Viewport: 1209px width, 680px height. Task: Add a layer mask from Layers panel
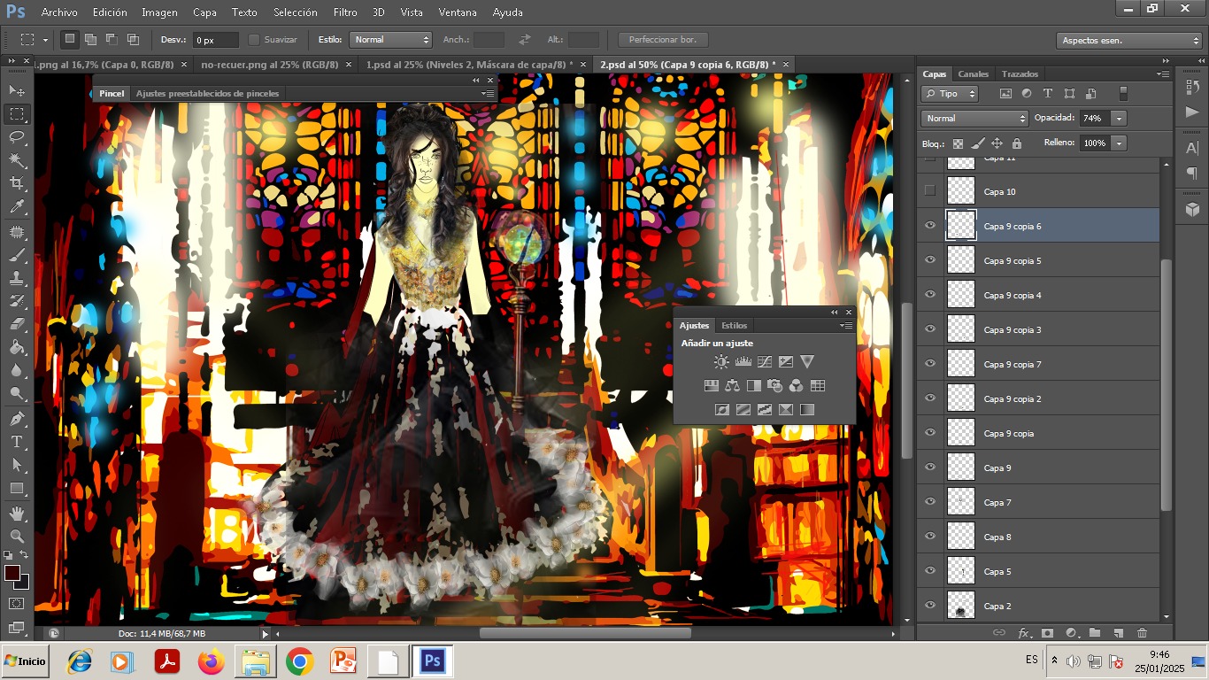coord(1048,632)
